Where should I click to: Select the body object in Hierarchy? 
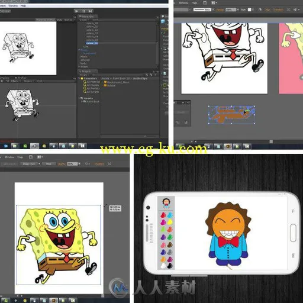tap(83, 63)
